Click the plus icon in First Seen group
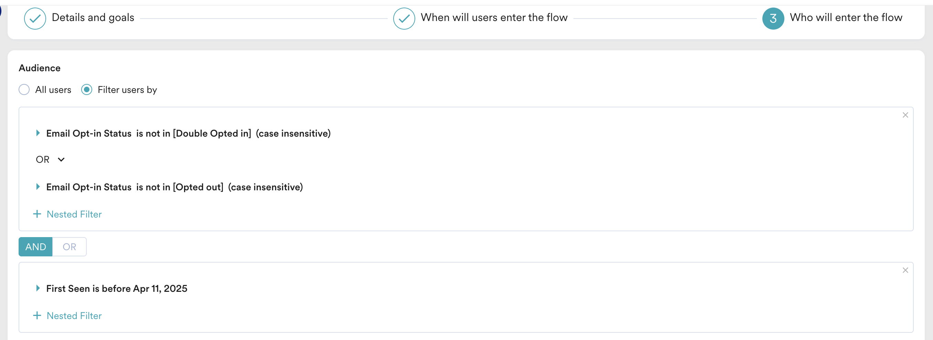Screen dimensions: 933x340 37,316
